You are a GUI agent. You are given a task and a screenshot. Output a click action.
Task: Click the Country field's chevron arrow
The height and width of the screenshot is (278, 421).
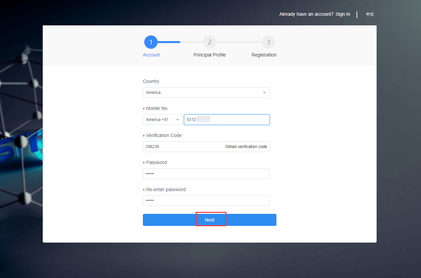[x=264, y=93]
